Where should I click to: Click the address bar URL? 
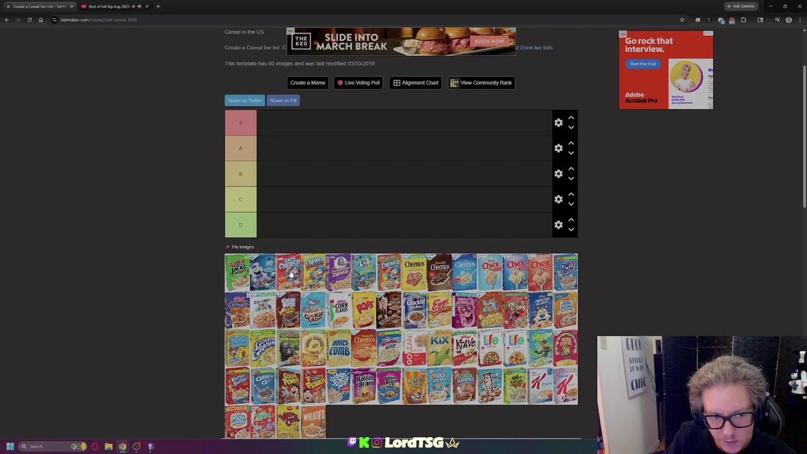tap(99, 20)
